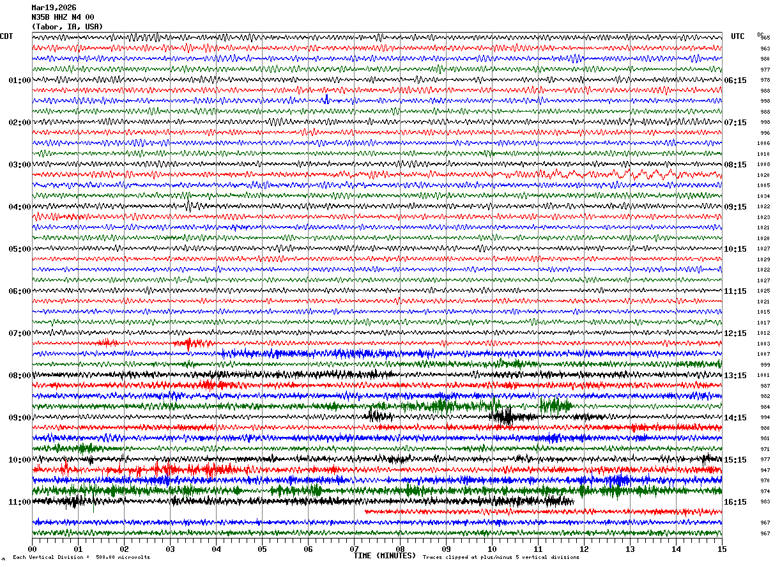Select the '03:00' CDT row label
The image size is (773, 566).
(20, 165)
